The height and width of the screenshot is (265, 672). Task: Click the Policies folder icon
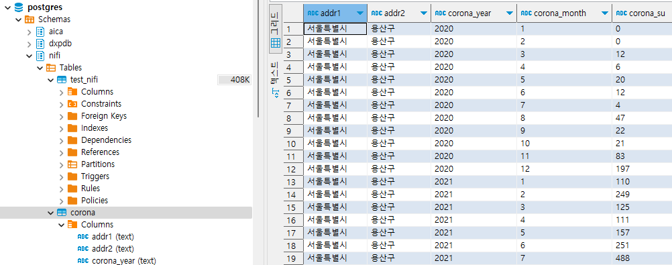pyautogui.click(x=72, y=200)
